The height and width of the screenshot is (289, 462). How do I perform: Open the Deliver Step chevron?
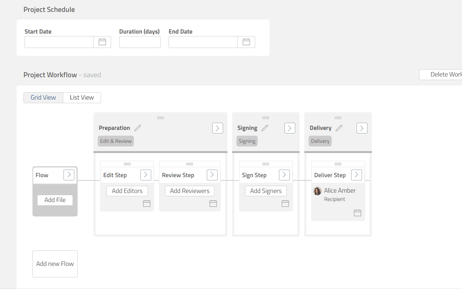(x=356, y=175)
